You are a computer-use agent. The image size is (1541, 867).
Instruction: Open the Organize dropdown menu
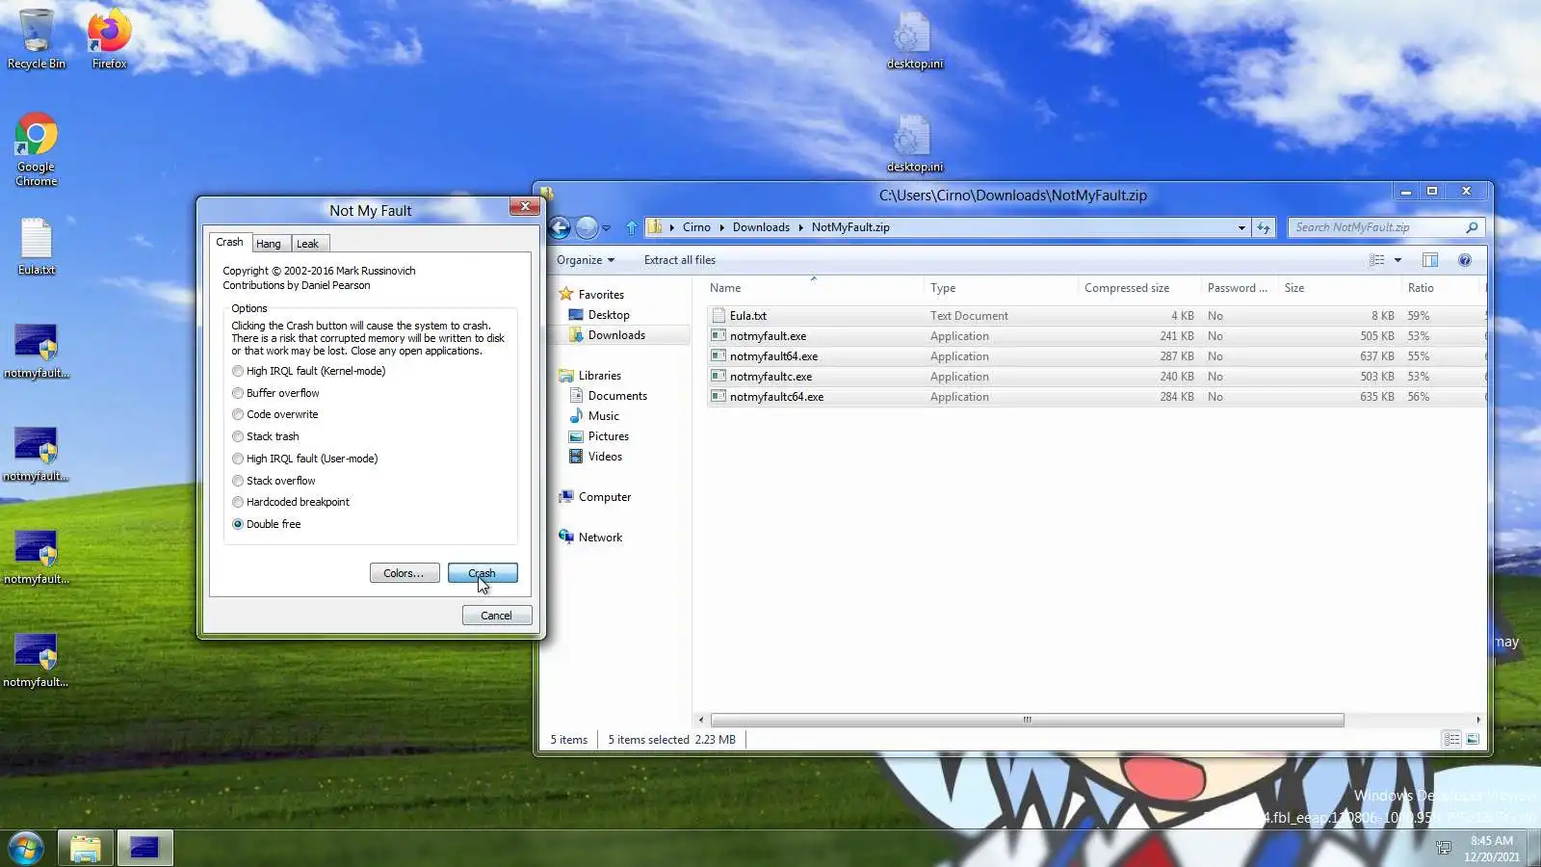pos(586,260)
